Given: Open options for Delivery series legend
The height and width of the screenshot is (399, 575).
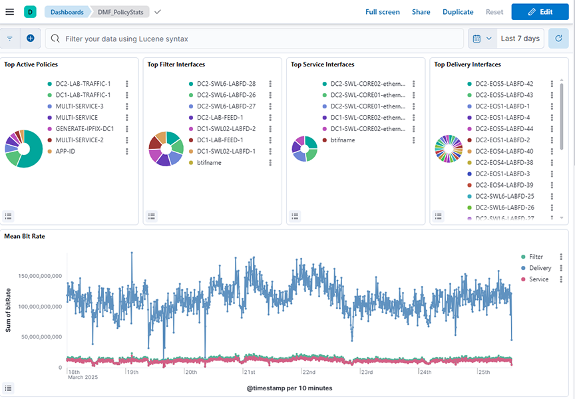Looking at the screenshot, I should tap(561, 268).
